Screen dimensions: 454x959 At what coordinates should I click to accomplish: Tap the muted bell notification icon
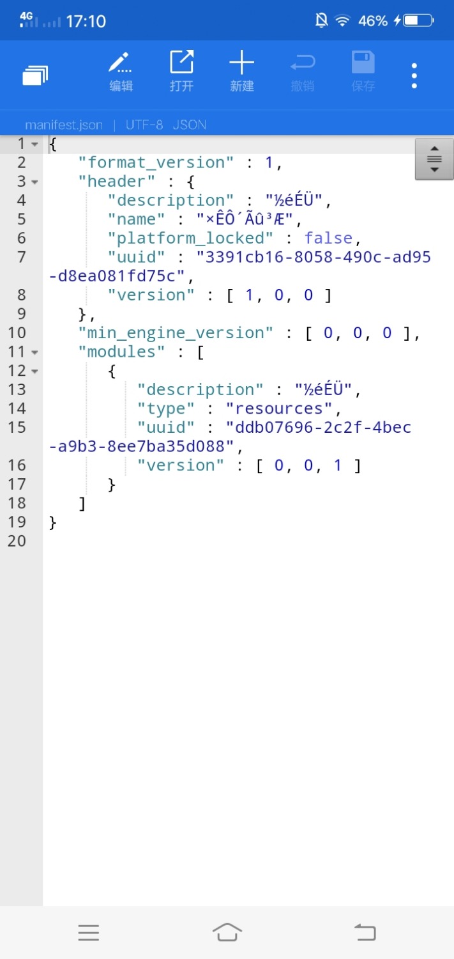point(321,21)
